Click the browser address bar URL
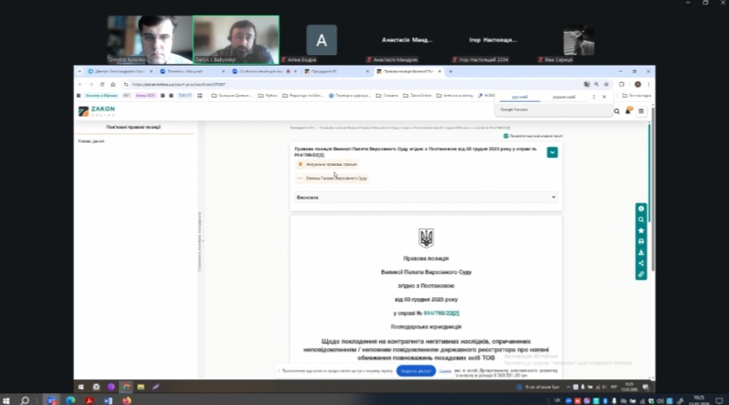This screenshot has width=729, height=405. 179,84
